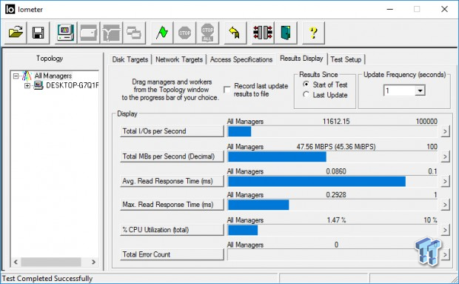Click the Avg. Read Response Time progress bar
The image size is (459, 284).
coord(332,182)
